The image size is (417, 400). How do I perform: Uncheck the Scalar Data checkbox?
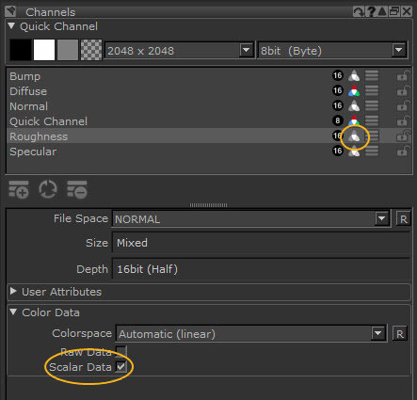(120, 366)
